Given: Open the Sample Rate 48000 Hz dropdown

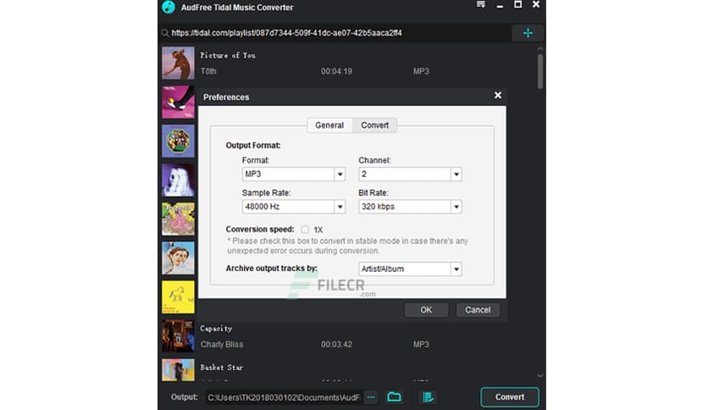Looking at the screenshot, I should pos(294,207).
